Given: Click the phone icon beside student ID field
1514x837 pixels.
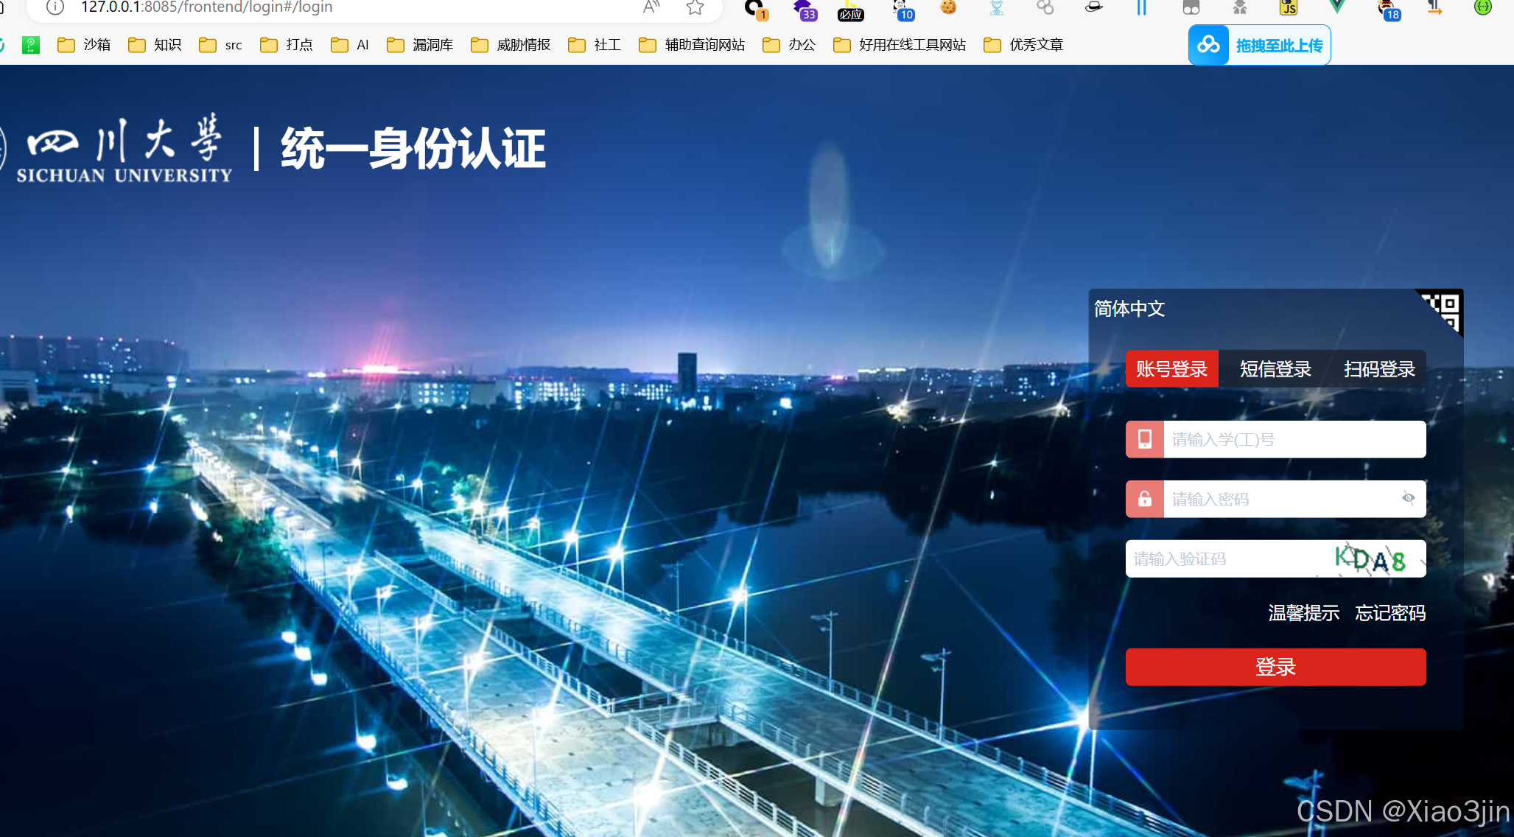Looking at the screenshot, I should pos(1145,439).
